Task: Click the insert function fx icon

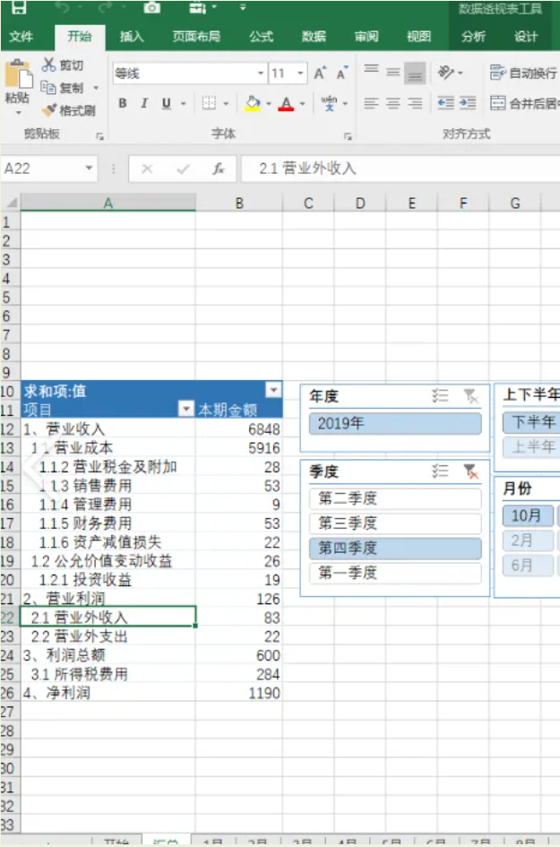Action: [x=219, y=169]
